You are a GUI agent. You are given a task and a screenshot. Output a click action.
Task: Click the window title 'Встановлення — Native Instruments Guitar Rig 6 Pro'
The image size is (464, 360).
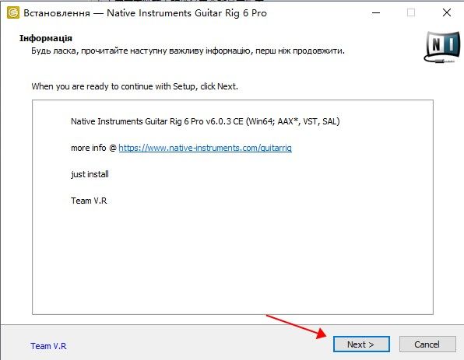[x=145, y=13]
